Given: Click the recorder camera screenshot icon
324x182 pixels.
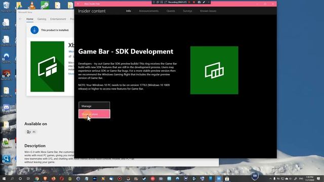Looking at the screenshot, I should click(199, 2).
